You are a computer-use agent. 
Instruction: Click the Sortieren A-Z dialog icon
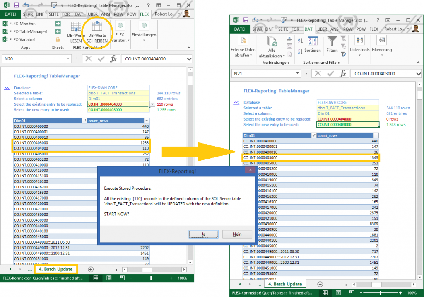coord(312,41)
